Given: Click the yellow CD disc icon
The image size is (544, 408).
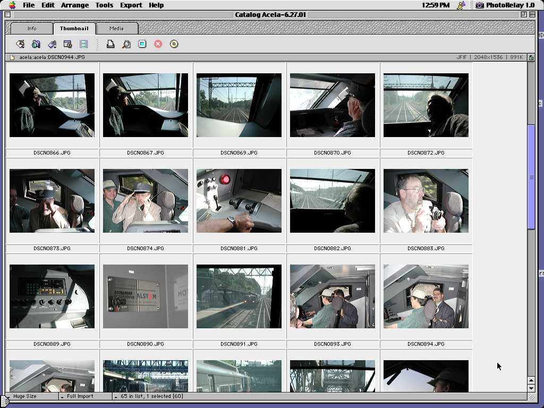Looking at the screenshot, I should [x=174, y=44].
